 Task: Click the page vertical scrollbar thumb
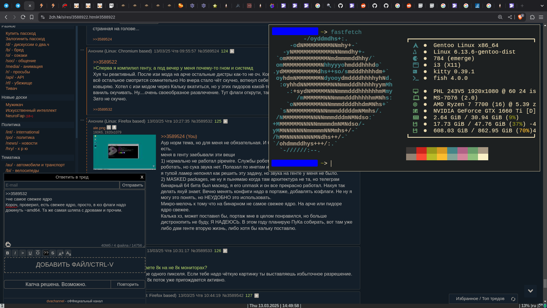(545, 283)
